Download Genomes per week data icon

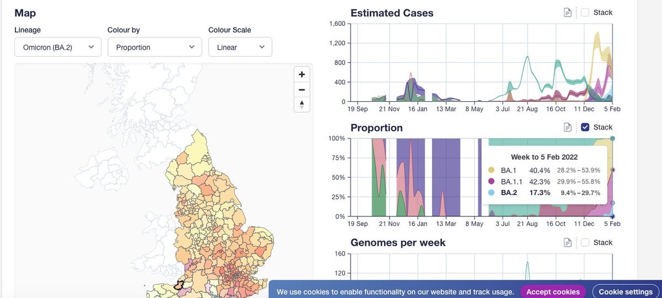coord(567,242)
